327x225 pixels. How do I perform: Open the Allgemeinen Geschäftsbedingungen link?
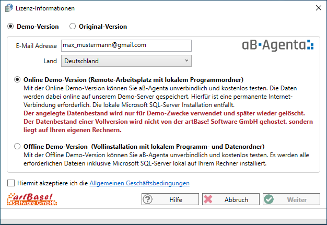click(x=139, y=183)
